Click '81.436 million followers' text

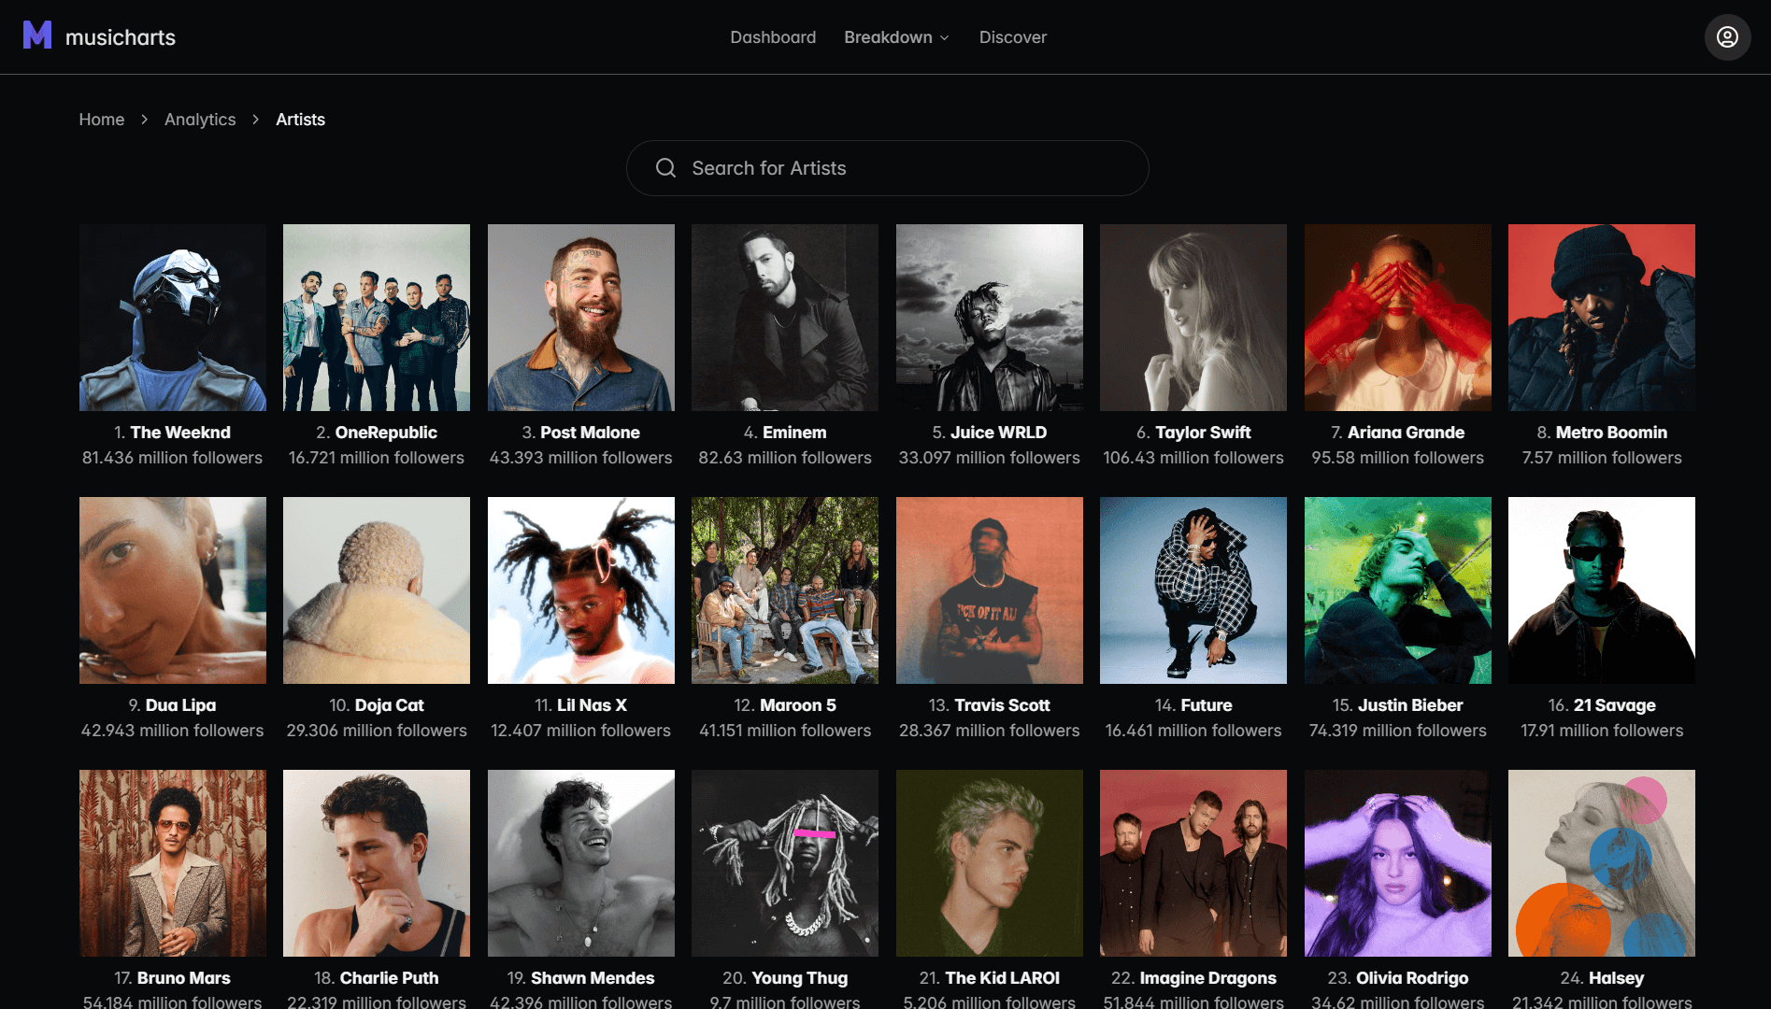[172, 458]
